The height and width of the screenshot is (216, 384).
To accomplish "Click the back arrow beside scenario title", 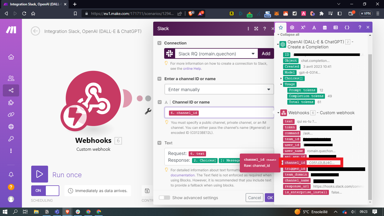I will click(x=35, y=31).
